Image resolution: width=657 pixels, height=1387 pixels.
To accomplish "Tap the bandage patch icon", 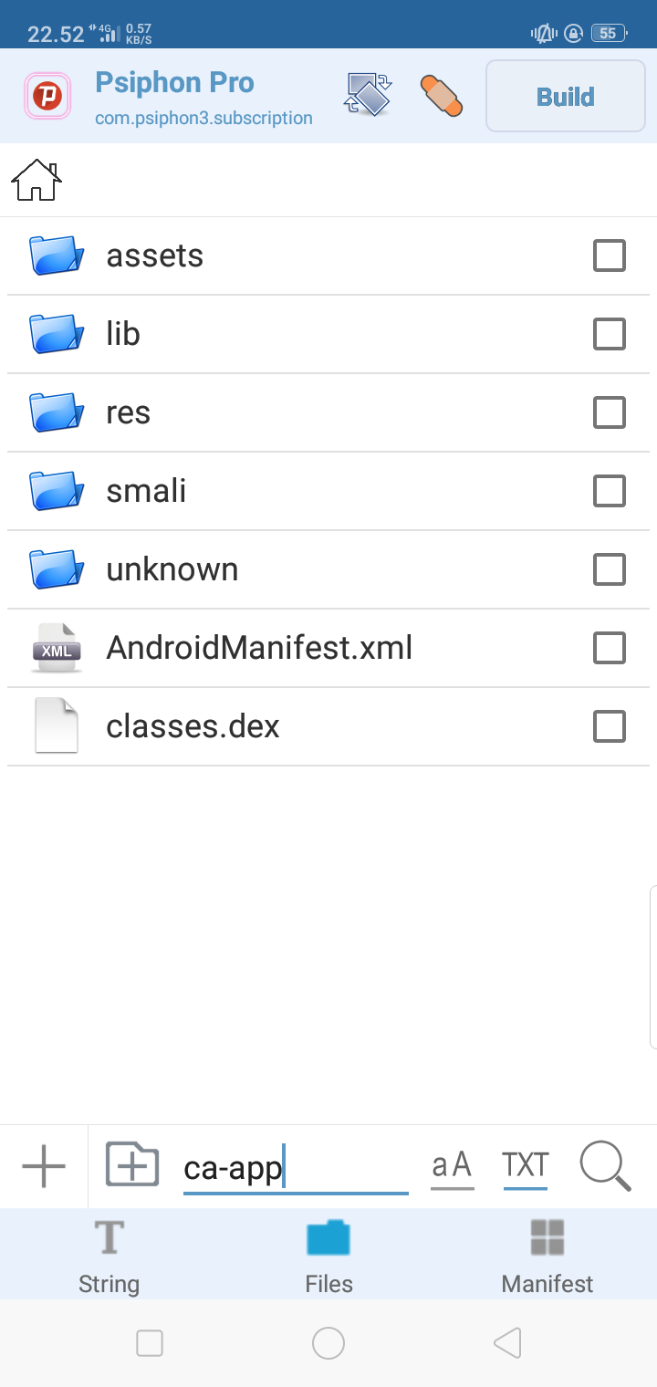I will coord(441,95).
